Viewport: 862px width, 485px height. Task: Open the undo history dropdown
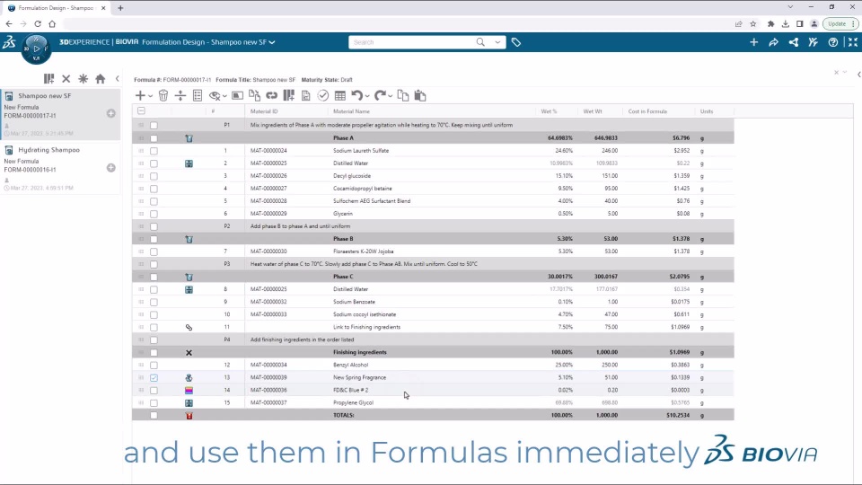pos(366,96)
